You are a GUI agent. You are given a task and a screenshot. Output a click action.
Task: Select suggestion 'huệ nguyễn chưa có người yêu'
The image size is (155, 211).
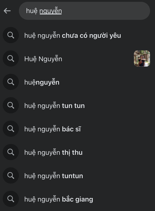73,36
